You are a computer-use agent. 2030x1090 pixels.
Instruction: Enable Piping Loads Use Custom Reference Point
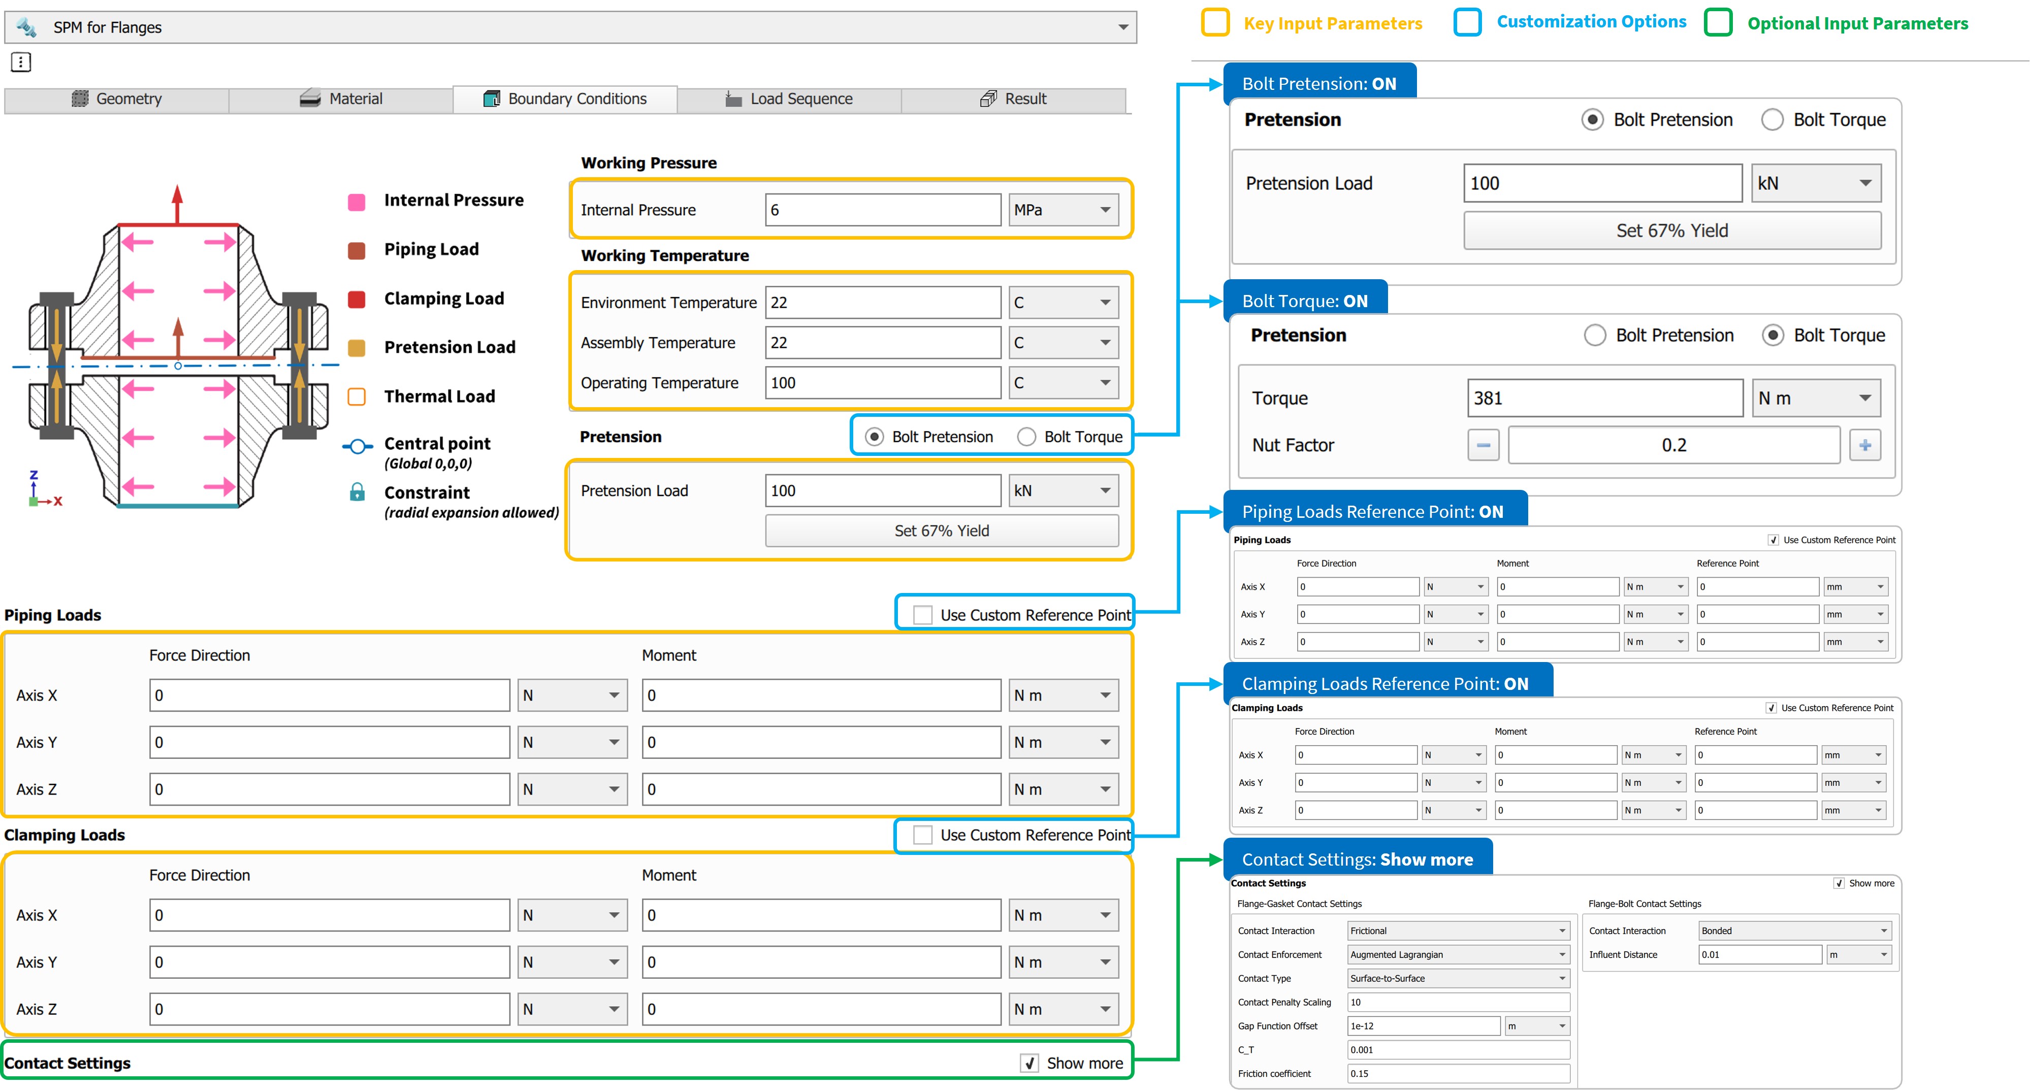tap(922, 615)
